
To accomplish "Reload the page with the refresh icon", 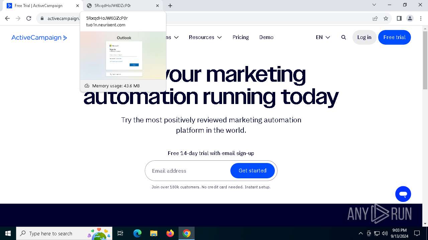I will 29,18.
